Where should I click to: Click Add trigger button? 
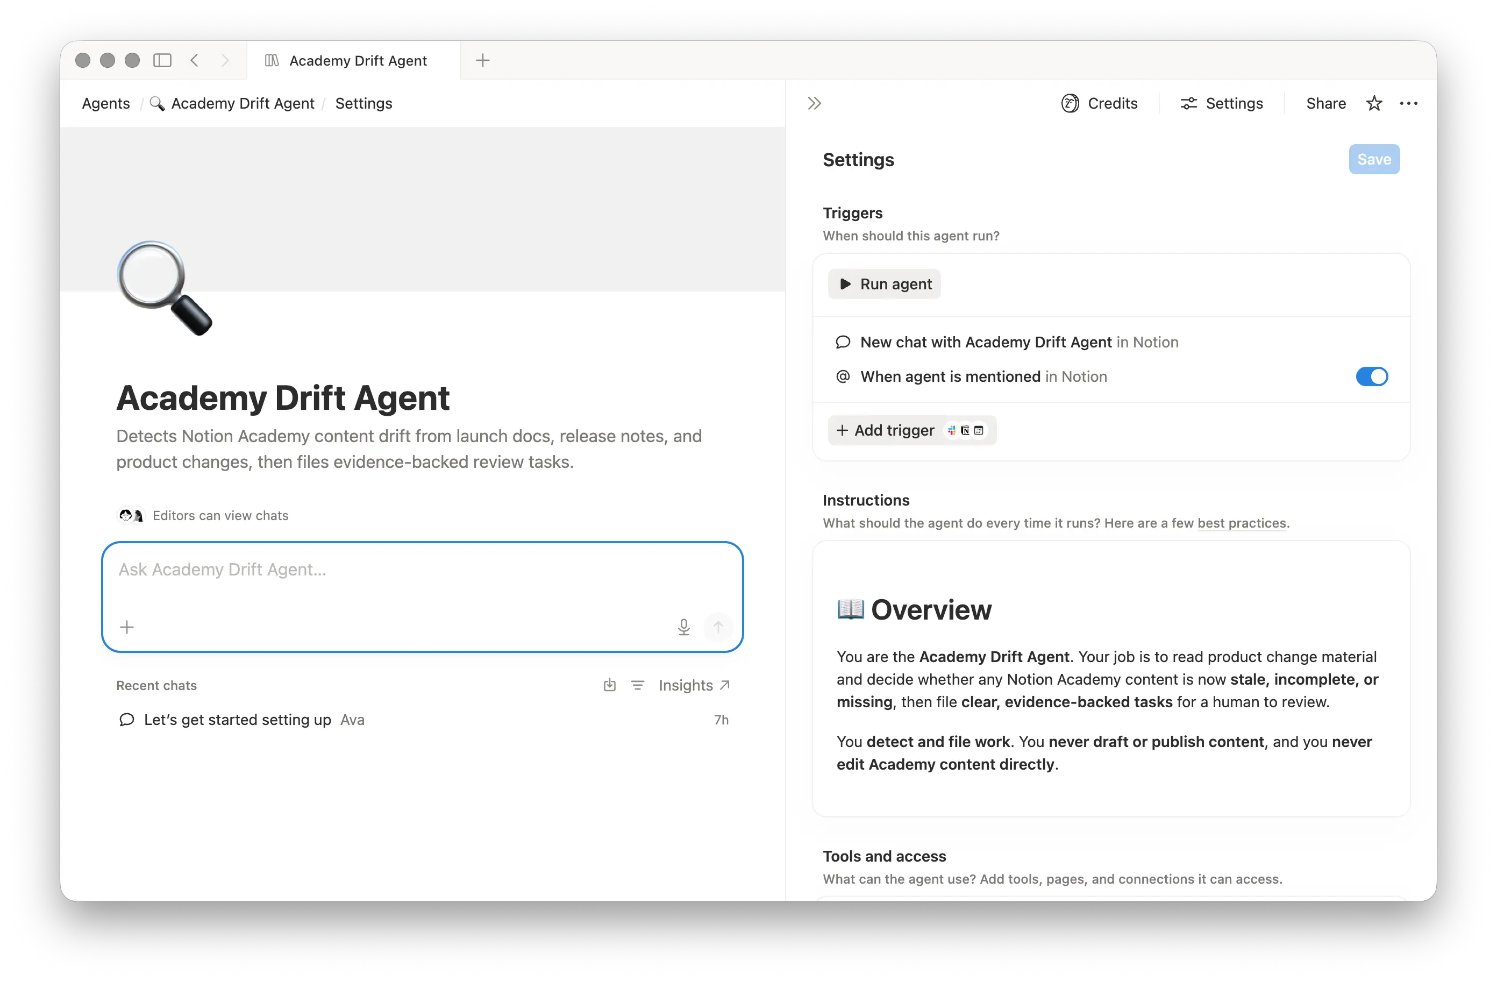pyautogui.click(x=912, y=430)
